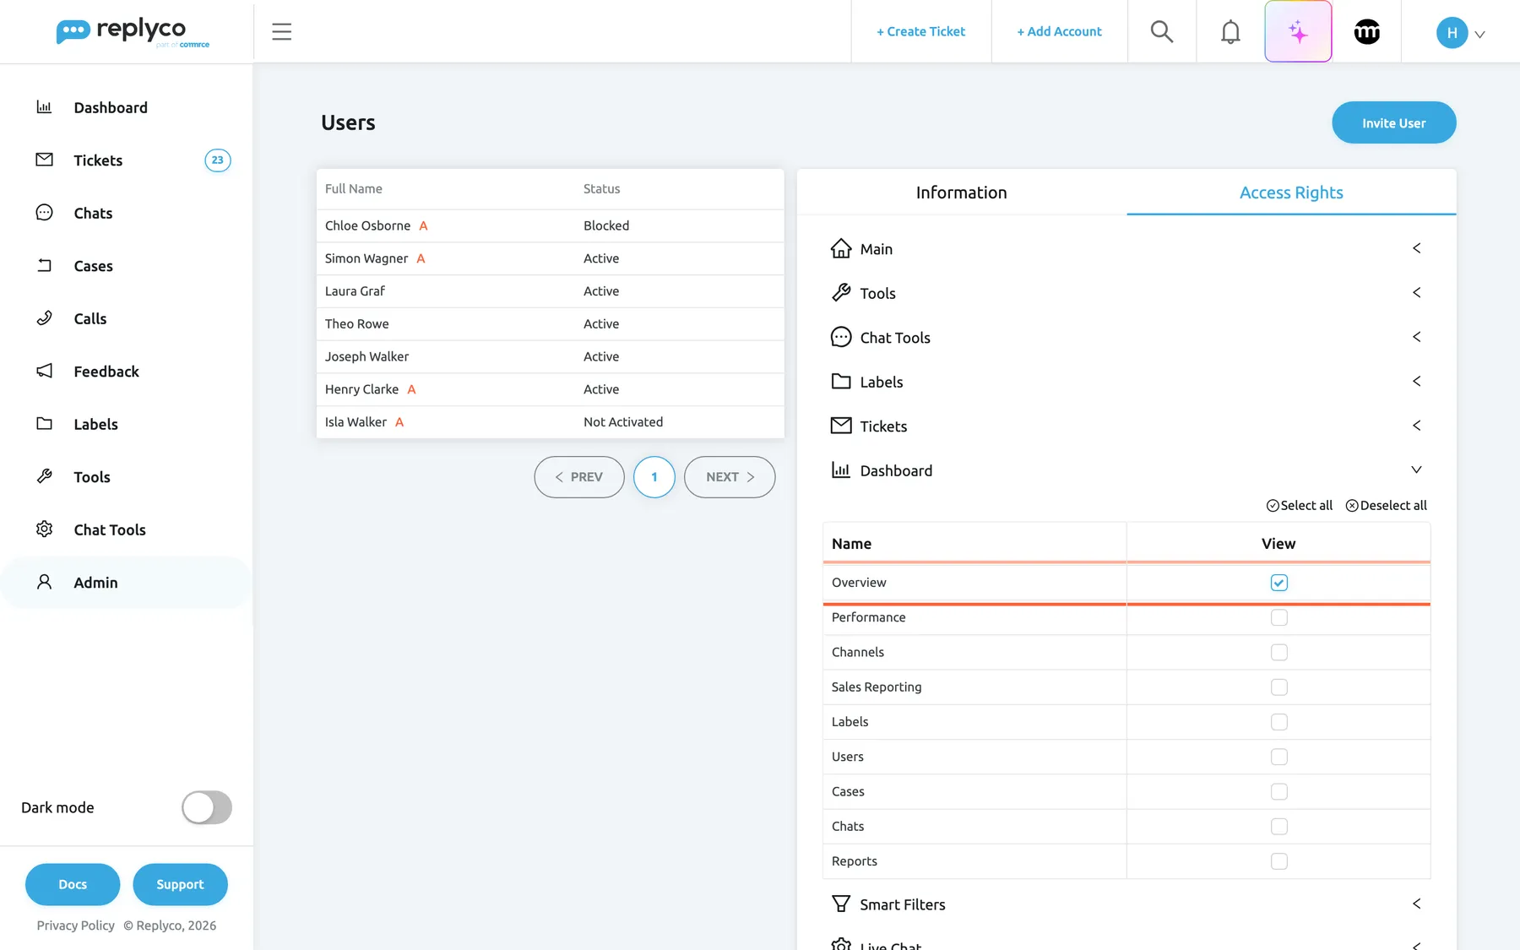Open the hamburger menu icon

coord(281,32)
